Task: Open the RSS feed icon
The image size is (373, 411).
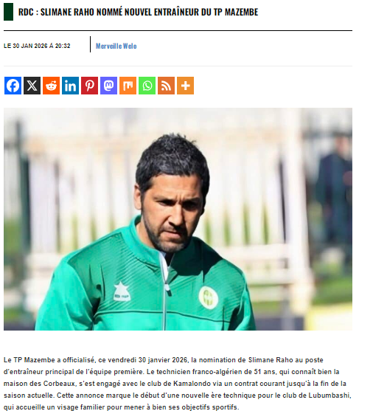Action: (x=166, y=86)
